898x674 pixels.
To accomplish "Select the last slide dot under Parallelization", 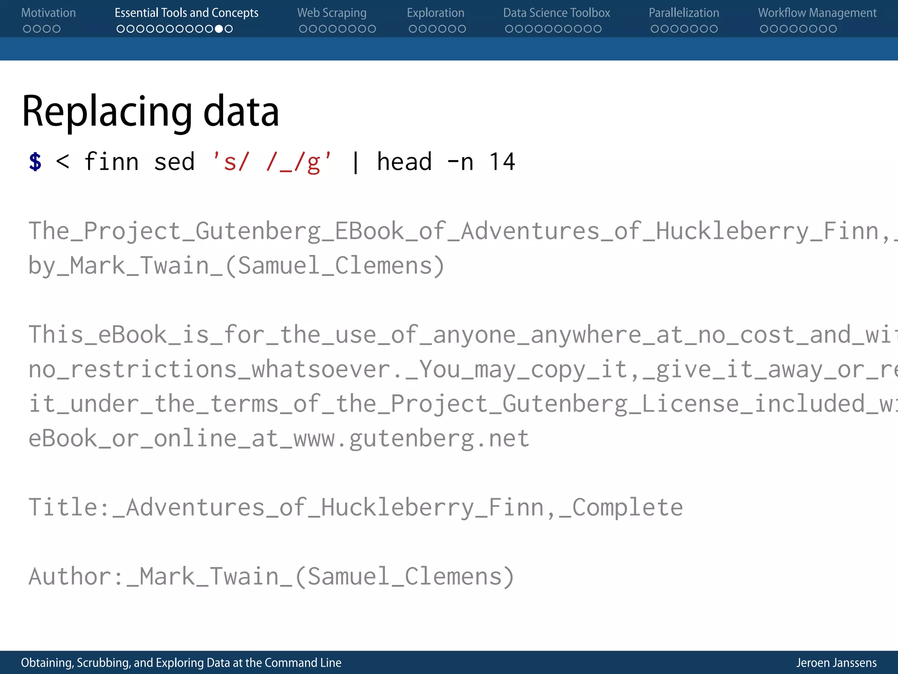I will pyautogui.click(x=714, y=29).
